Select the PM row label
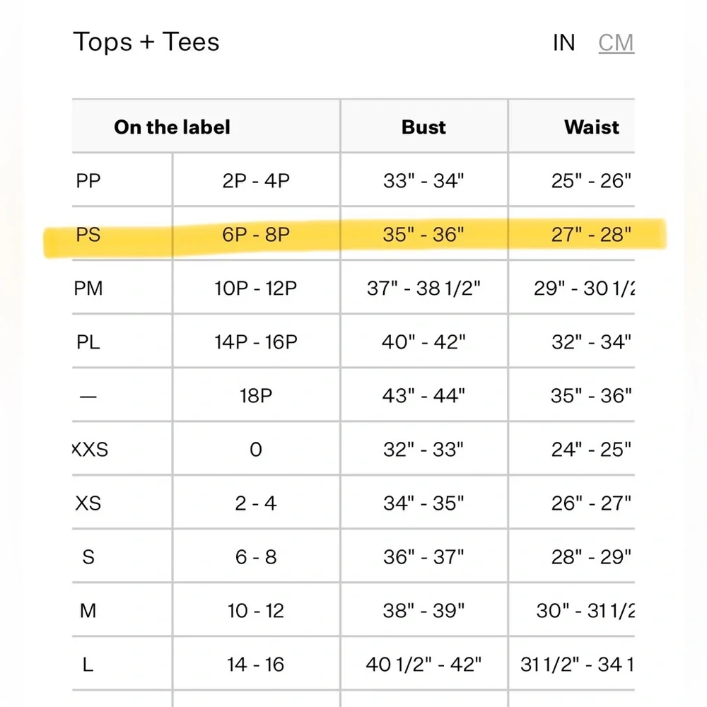 tap(88, 288)
